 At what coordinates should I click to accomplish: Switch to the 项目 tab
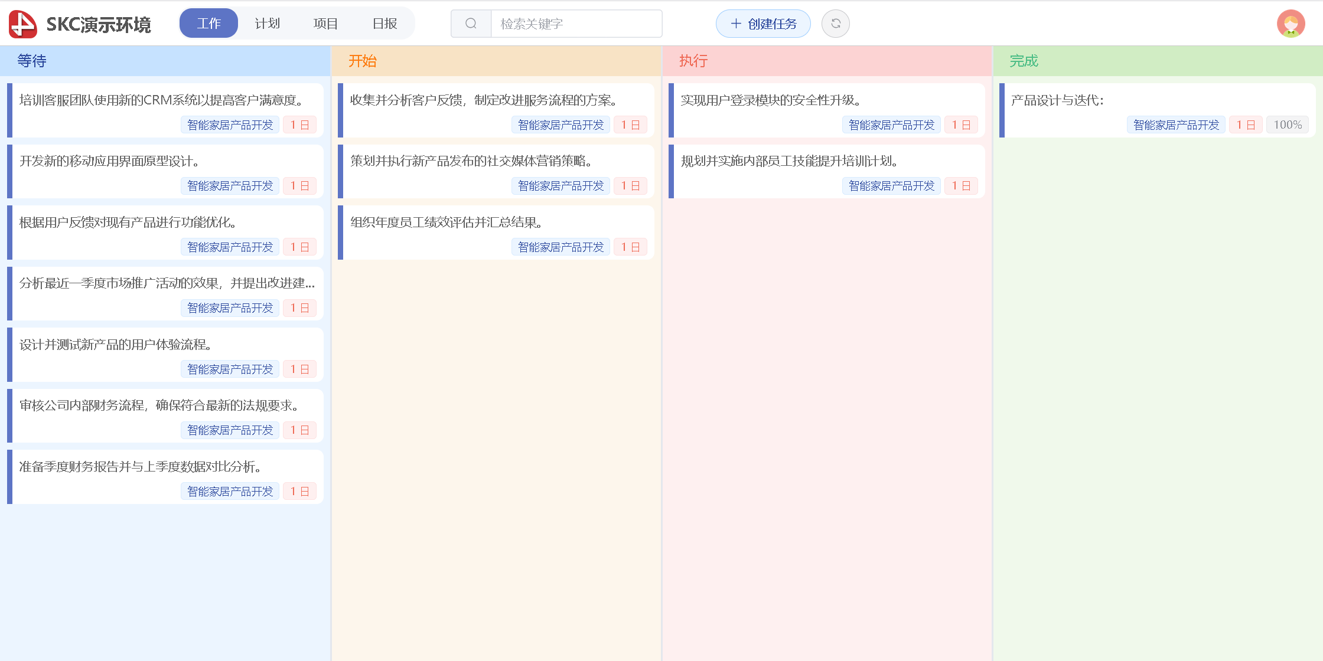[x=325, y=24]
